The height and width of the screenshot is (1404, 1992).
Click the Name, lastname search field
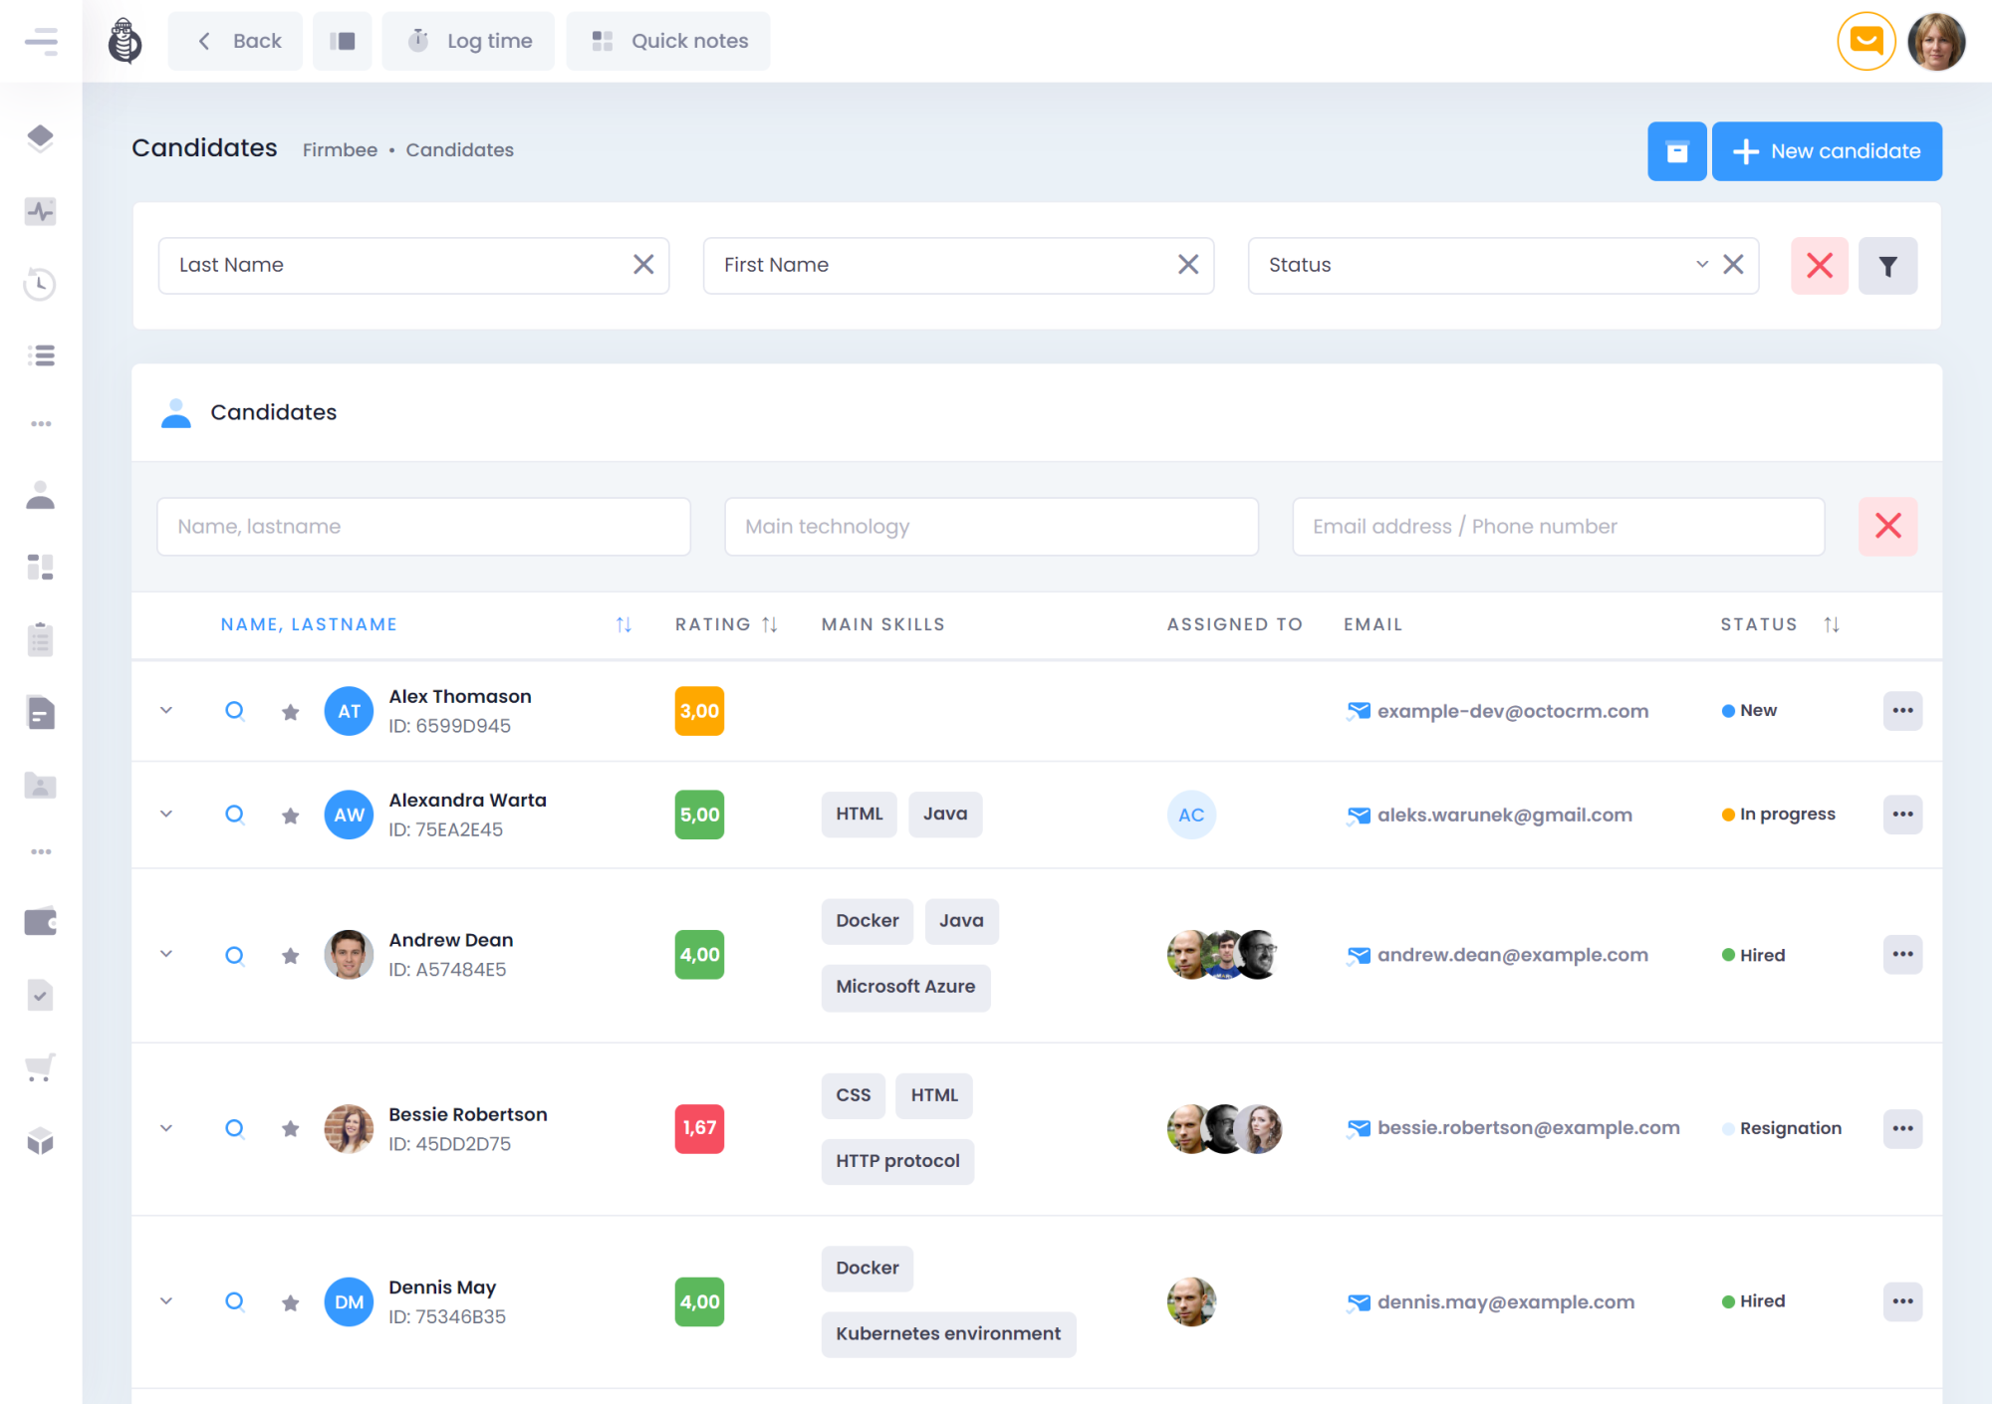point(423,527)
